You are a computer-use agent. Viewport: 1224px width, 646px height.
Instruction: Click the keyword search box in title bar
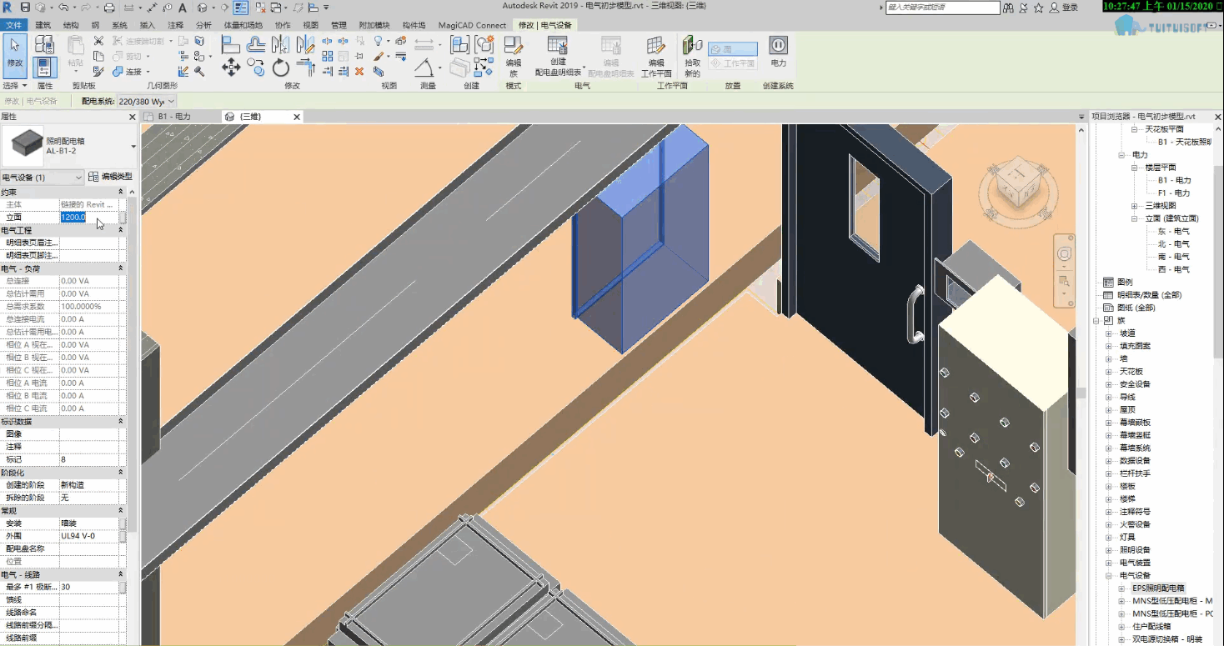[942, 8]
